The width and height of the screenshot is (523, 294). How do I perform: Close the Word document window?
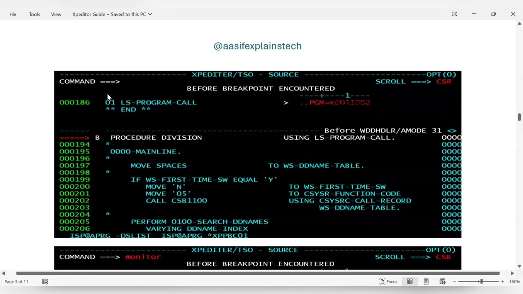pos(513,14)
